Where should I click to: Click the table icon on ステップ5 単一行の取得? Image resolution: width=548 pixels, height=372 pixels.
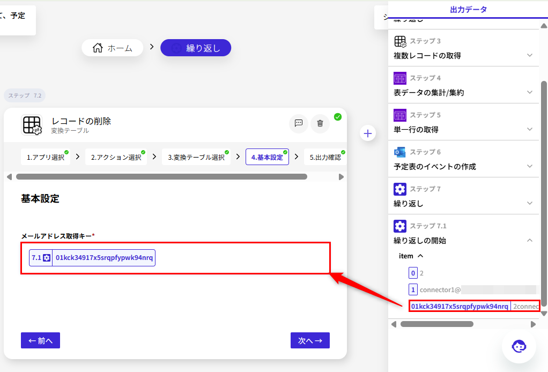[x=399, y=114]
